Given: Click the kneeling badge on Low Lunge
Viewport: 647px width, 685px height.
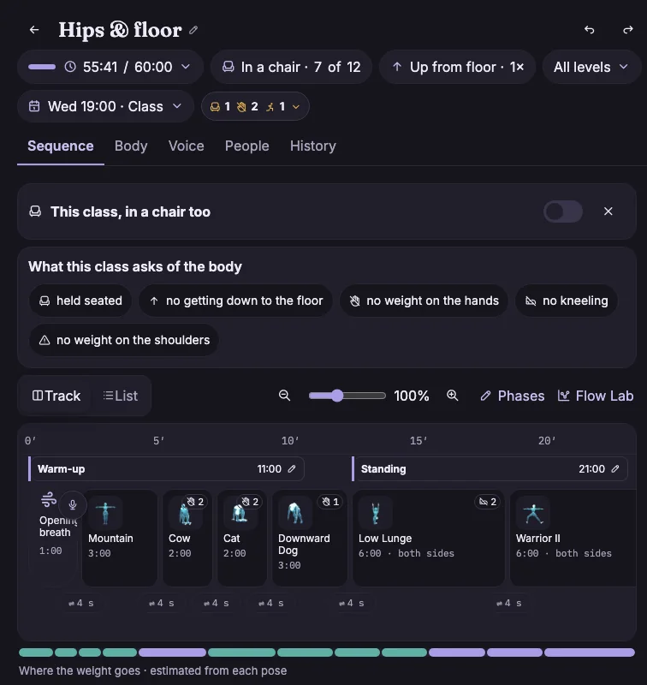Looking at the screenshot, I should click(488, 502).
